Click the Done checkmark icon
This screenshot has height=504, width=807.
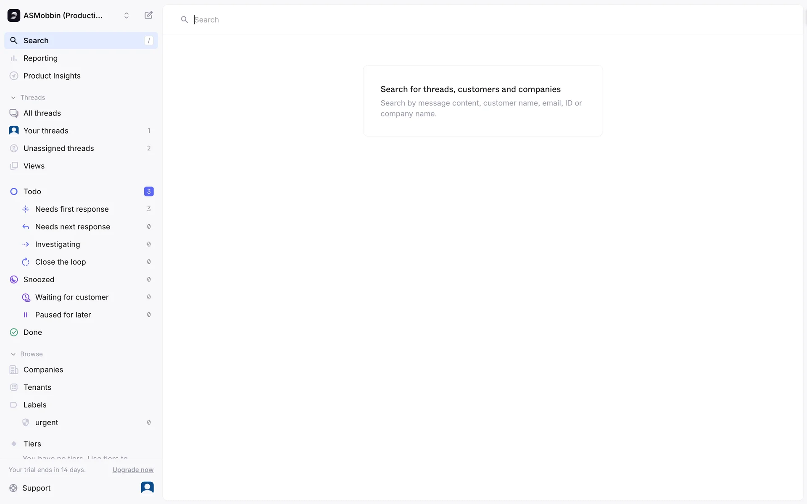(14, 332)
